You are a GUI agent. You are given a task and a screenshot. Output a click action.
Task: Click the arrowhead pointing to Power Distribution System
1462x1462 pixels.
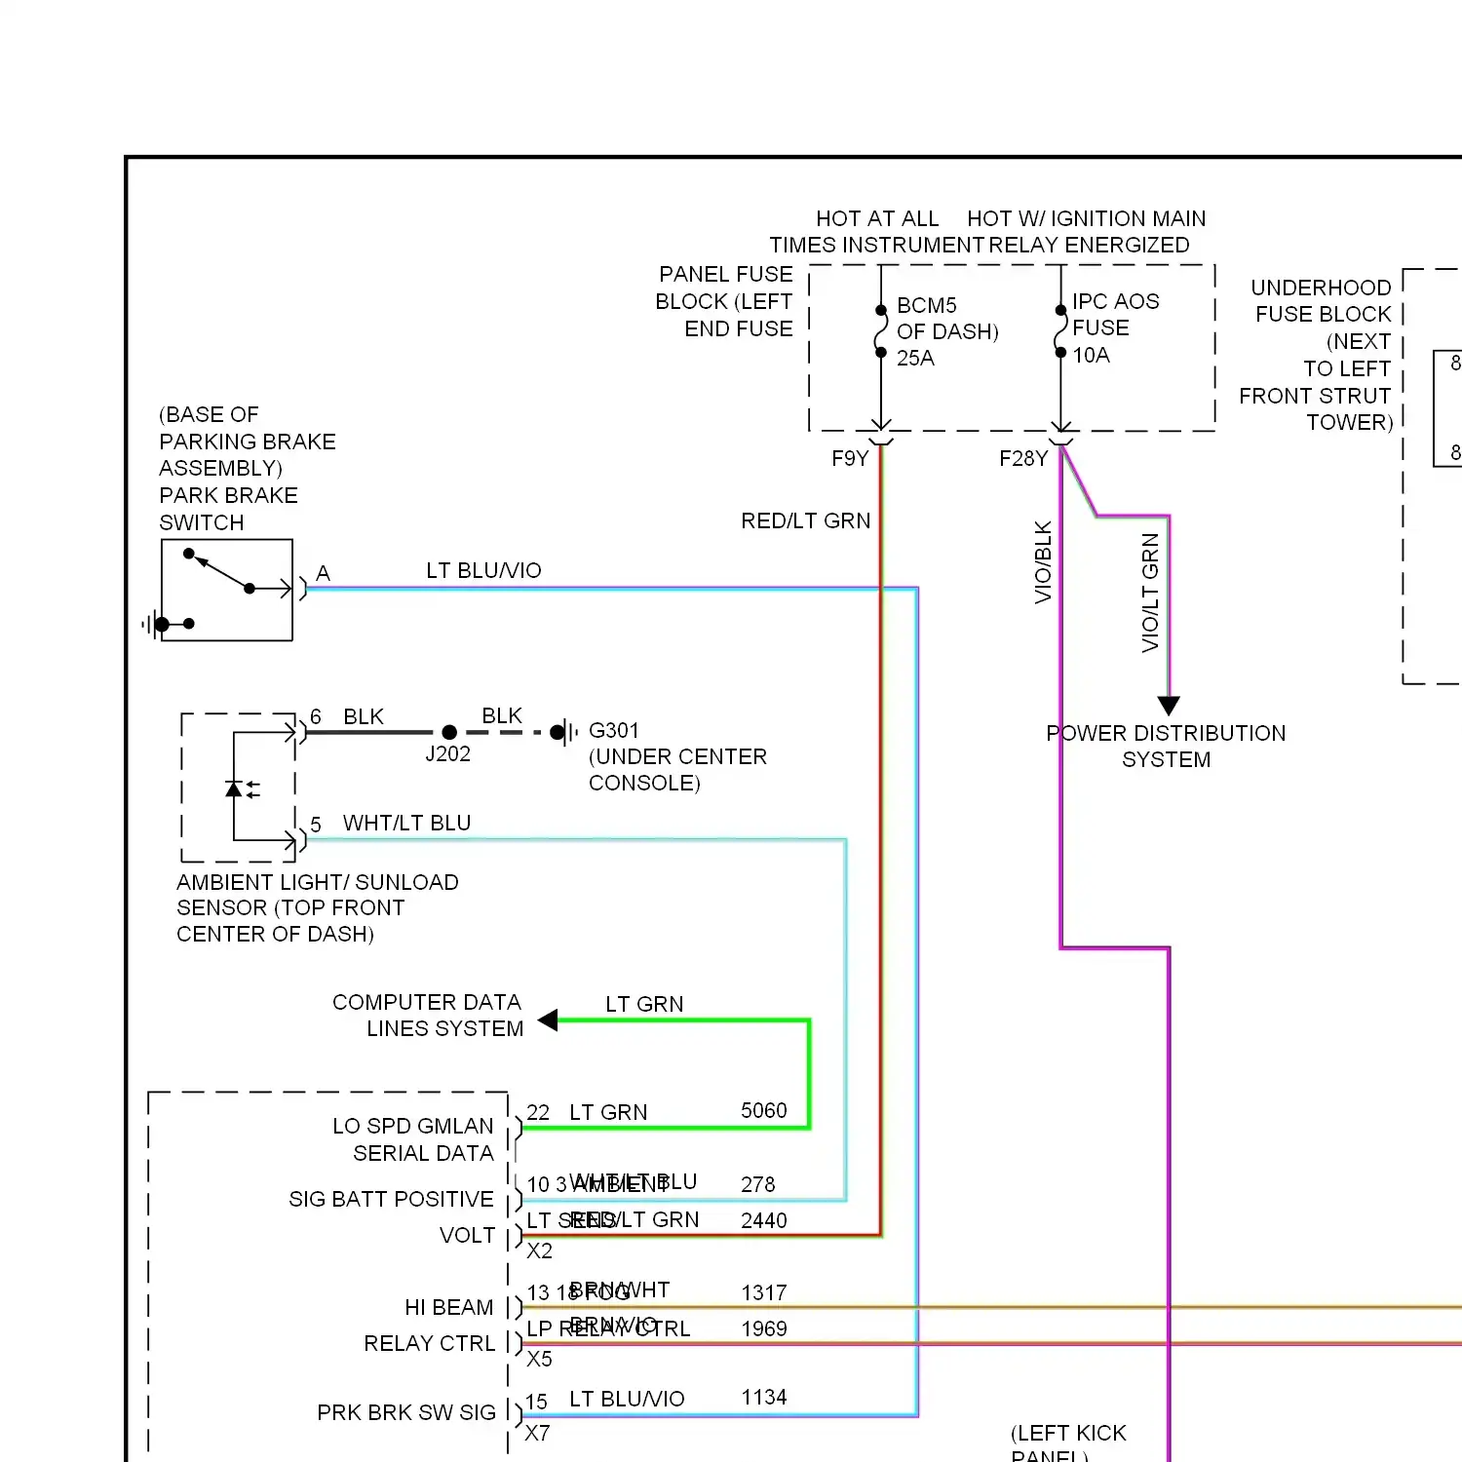[1169, 706]
